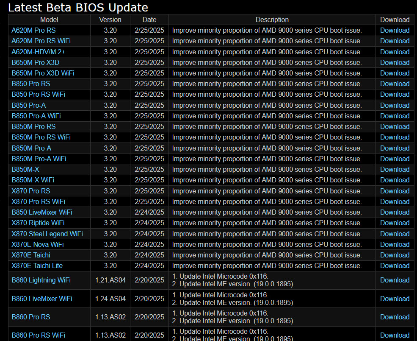Click the B850 LiveMixer WiFi model link

coord(42,212)
